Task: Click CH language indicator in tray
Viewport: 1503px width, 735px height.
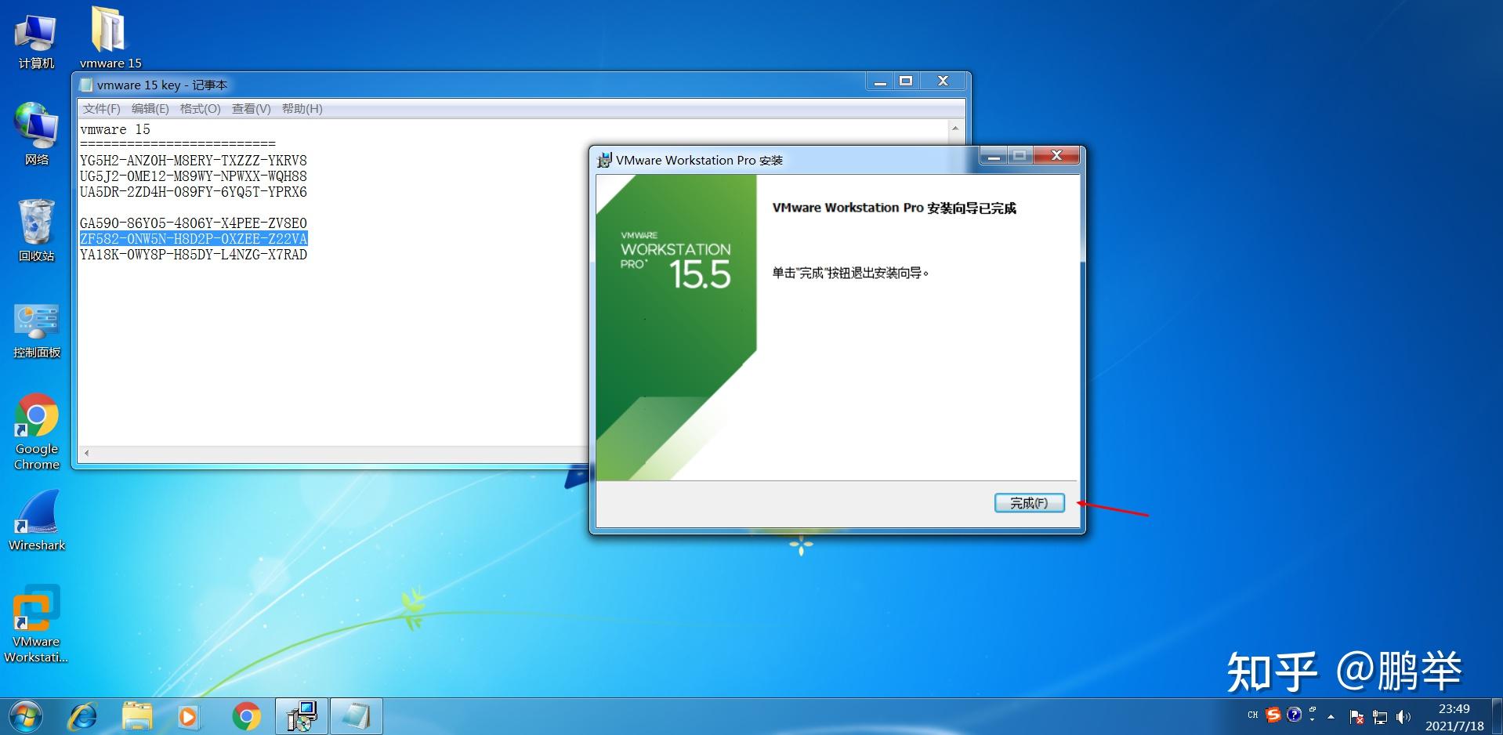Action: [x=1252, y=715]
